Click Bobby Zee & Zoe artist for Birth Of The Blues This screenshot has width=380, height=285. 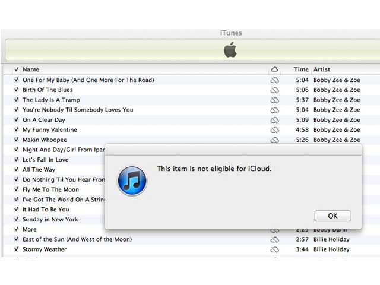337,90
